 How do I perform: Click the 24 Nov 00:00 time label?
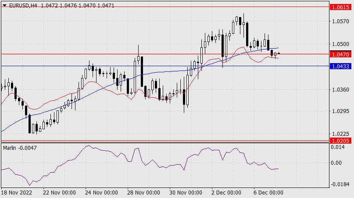tap(102, 192)
